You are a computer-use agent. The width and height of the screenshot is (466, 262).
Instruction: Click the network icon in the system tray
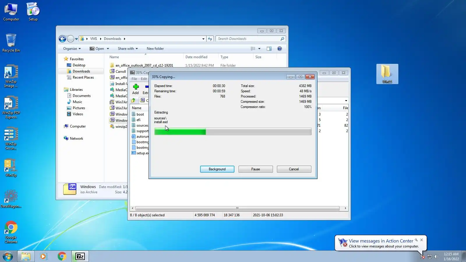(430, 256)
